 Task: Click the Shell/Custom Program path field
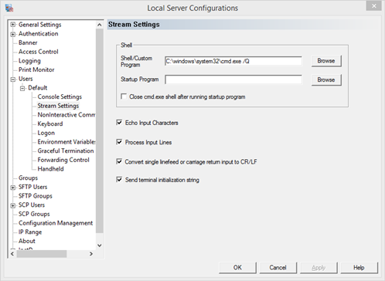click(233, 61)
